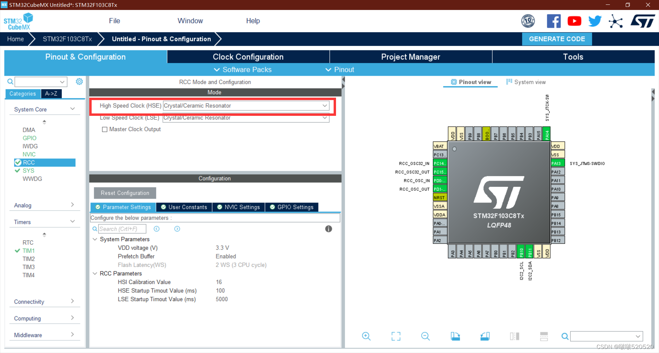
Task: Switch to System view
Action: click(526, 82)
